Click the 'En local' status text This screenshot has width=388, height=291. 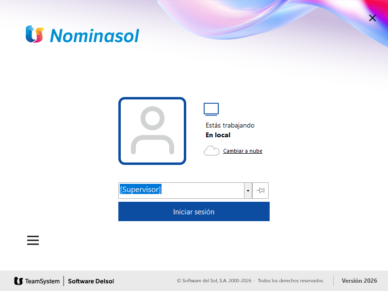point(218,135)
